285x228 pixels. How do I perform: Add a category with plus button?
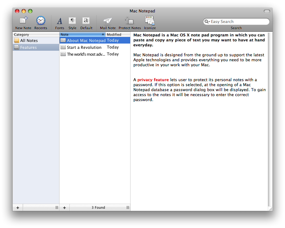(18, 208)
